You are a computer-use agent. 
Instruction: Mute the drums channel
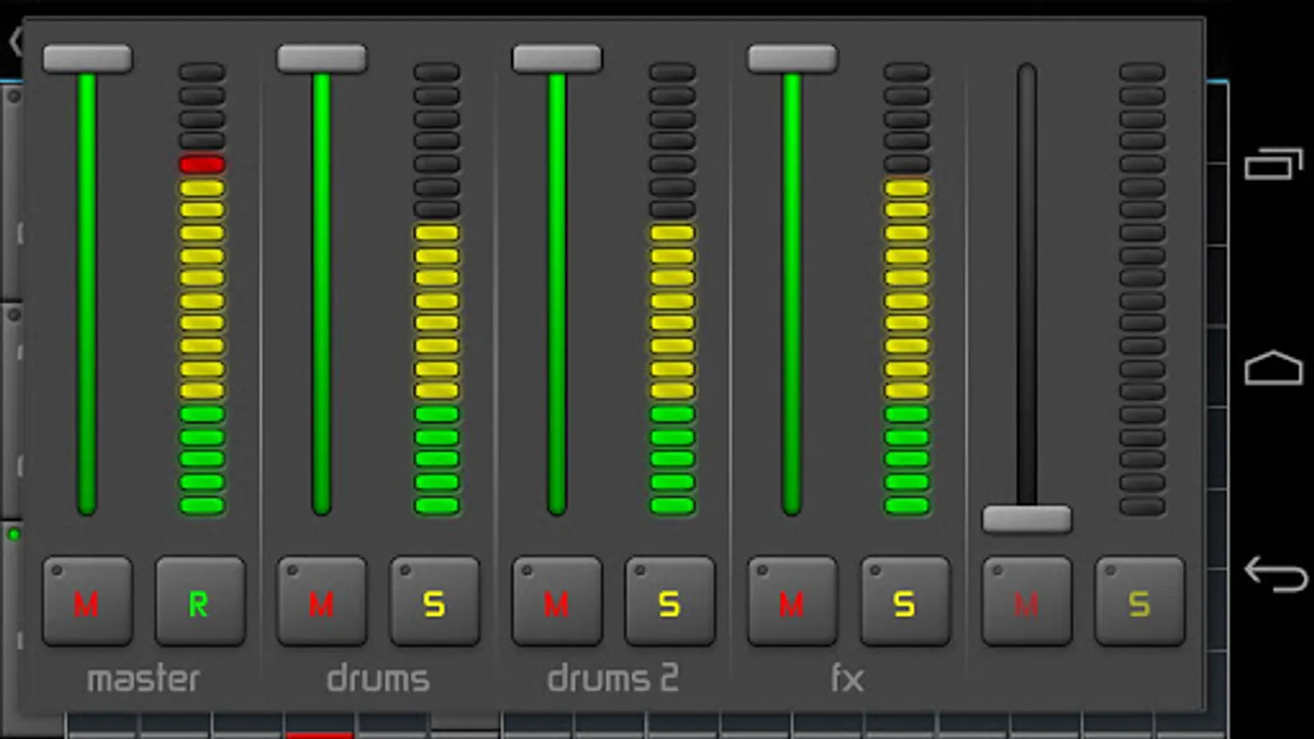(322, 602)
